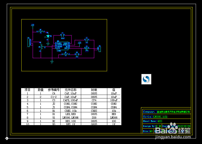Click the 10k value cell
Screen dimensions: 202x144
point(114,111)
